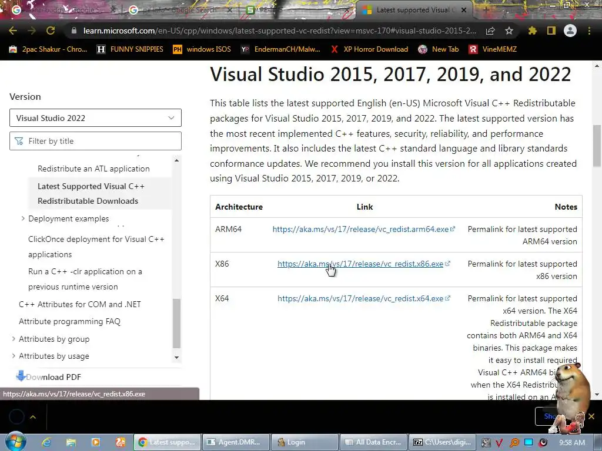Open the Visual Studio 2022 version dropdown
602x451 pixels.
[95, 117]
